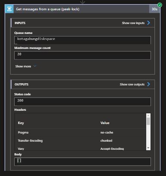Click the Body output field with []
The image size is (166, 176).
pos(83,161)
